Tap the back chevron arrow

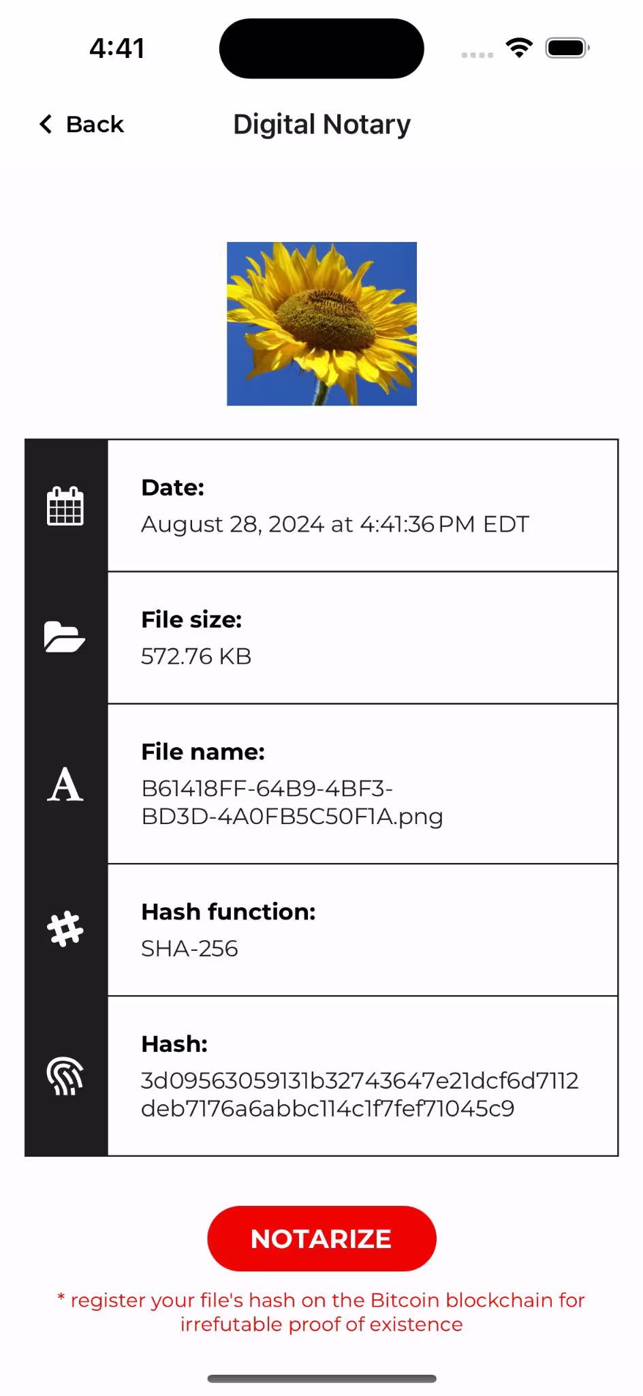point(46,124)
